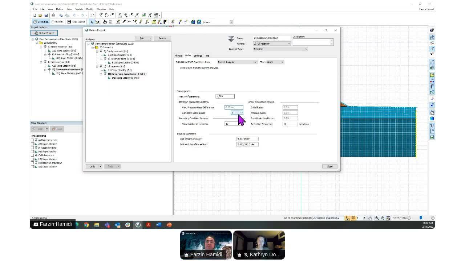Open File Explorer from the taskbar
Viewport: 465px width, 261px height.
(x=97, y=225)
